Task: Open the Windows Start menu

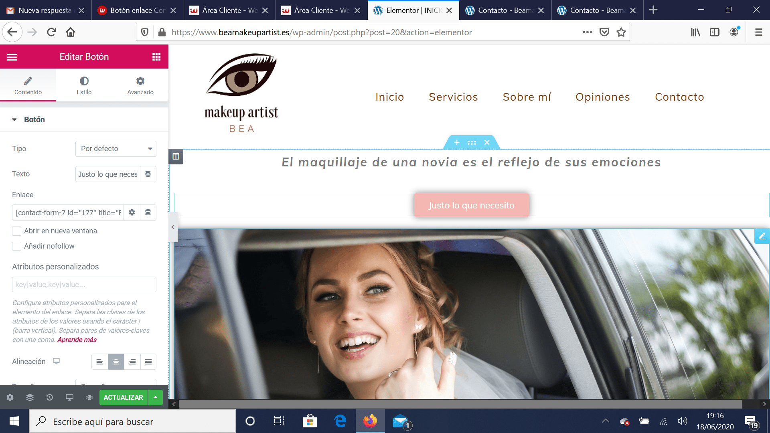Action: click(x=14, y=421)
